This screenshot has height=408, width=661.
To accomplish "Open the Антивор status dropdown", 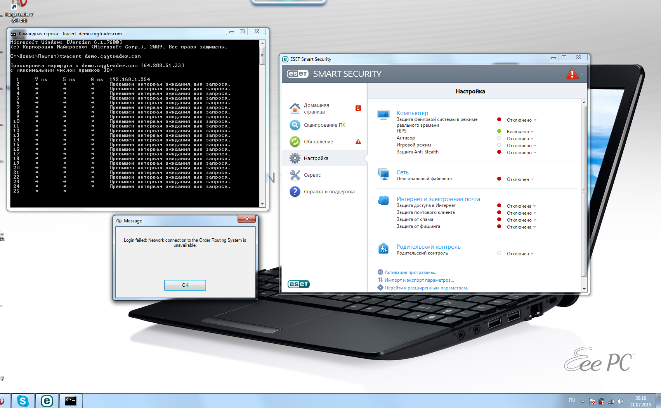I will tap(520, 139).
